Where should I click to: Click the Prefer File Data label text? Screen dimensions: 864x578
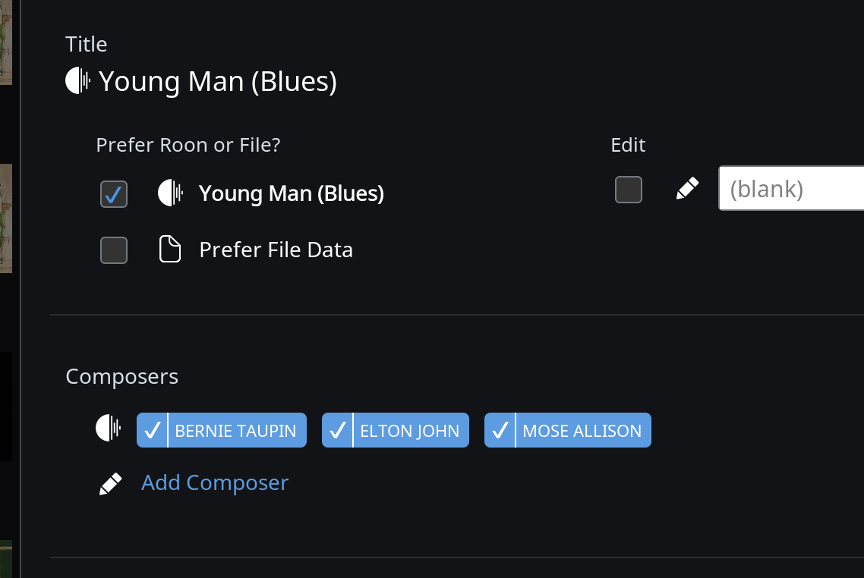click(x=276, y=250)
